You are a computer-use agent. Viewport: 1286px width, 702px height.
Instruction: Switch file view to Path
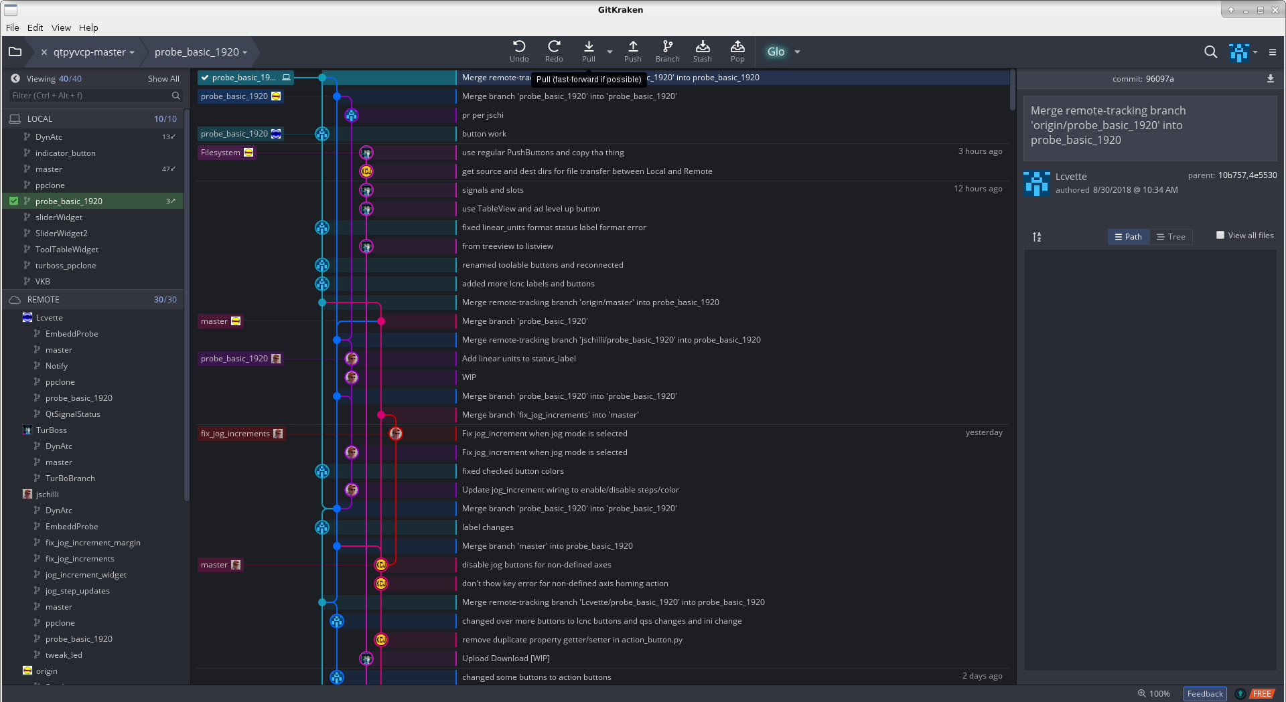(x=1129, y=236)
